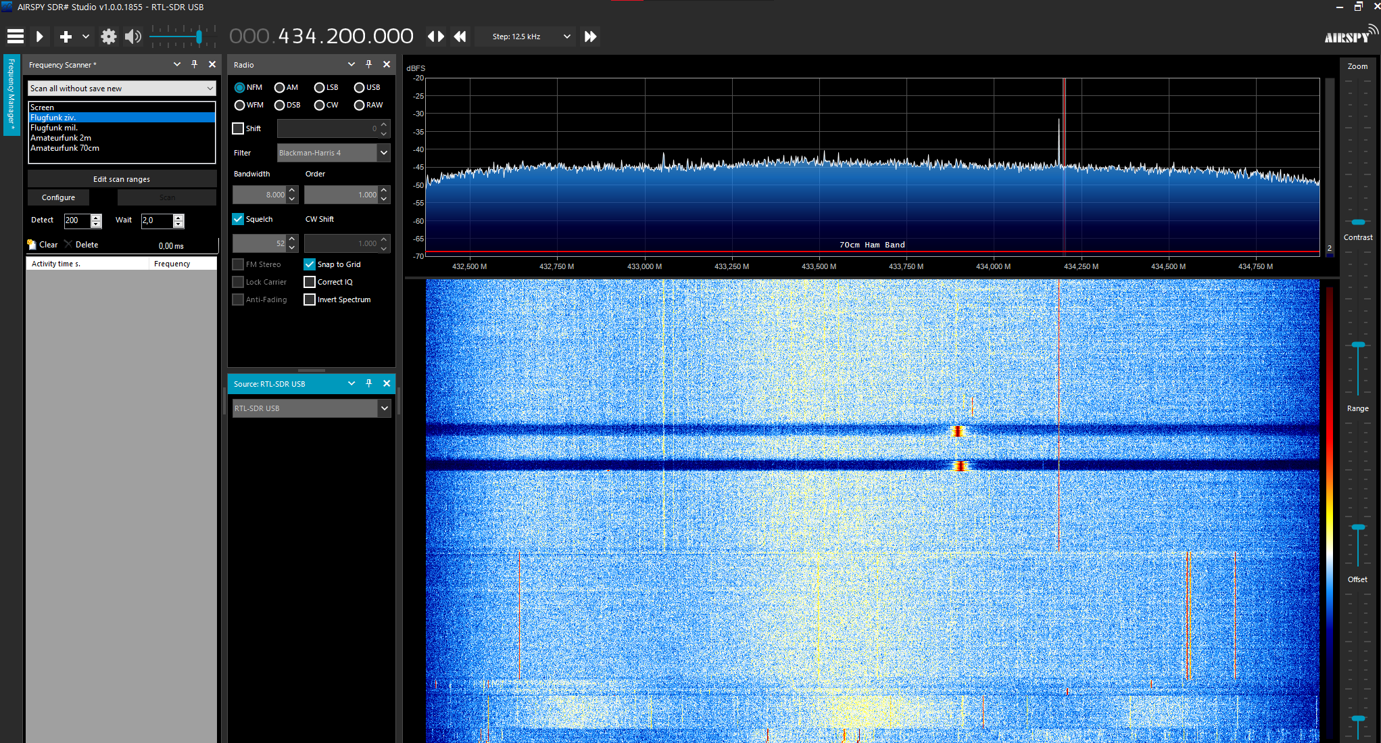1381x743 pixels.
Task: Click Delete activity entry button
Action: coord(81,245)
